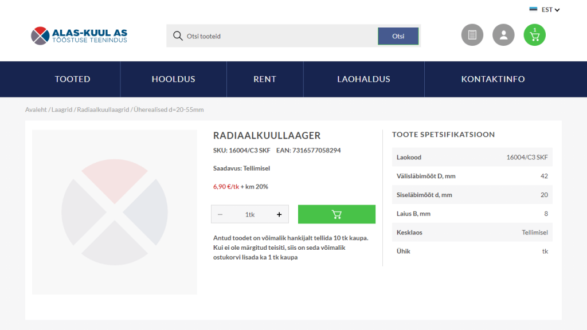Click the magnifying glass search icon
587x330 pixels.
tap(178, 36)
